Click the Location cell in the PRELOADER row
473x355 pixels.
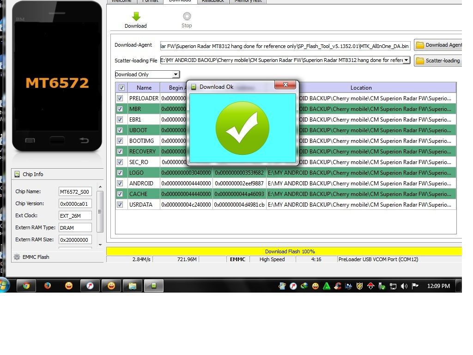pos(377,98)
